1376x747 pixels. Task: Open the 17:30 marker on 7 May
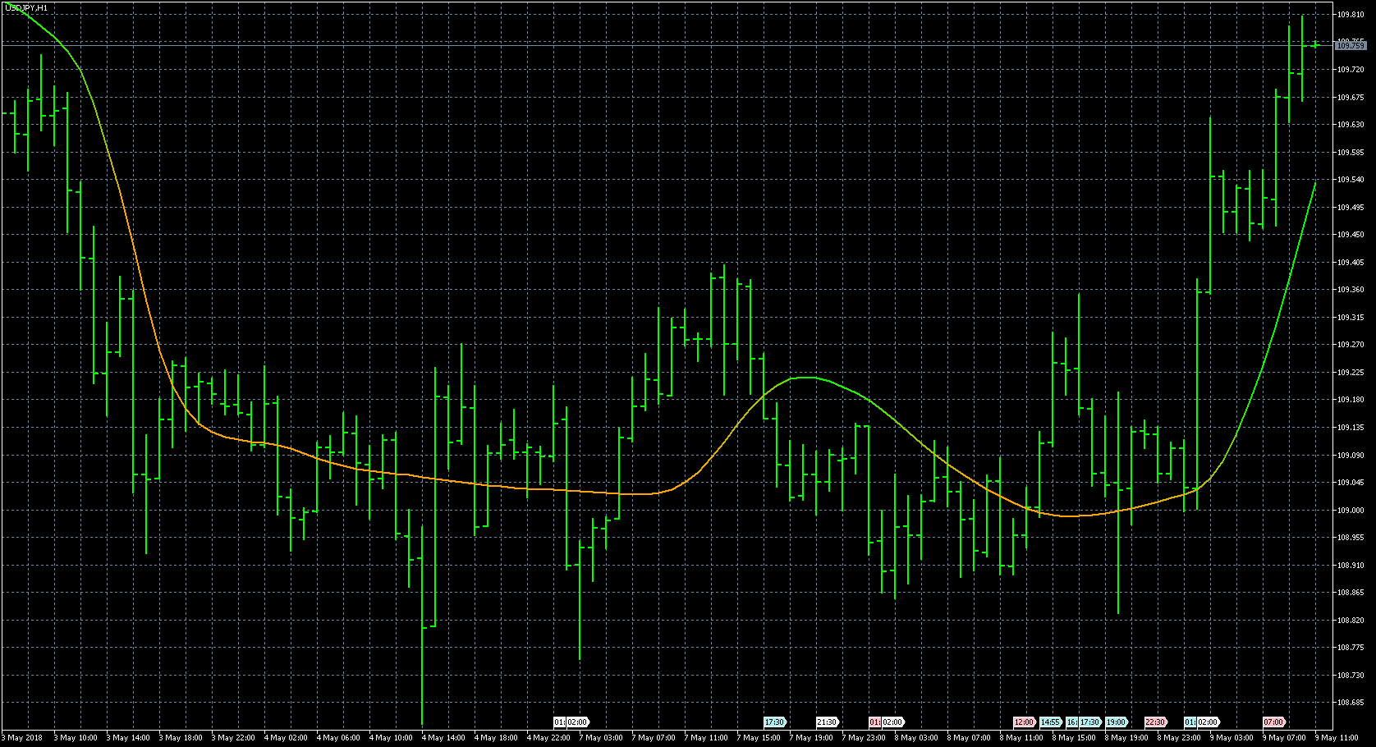click(x=773, y=722)
